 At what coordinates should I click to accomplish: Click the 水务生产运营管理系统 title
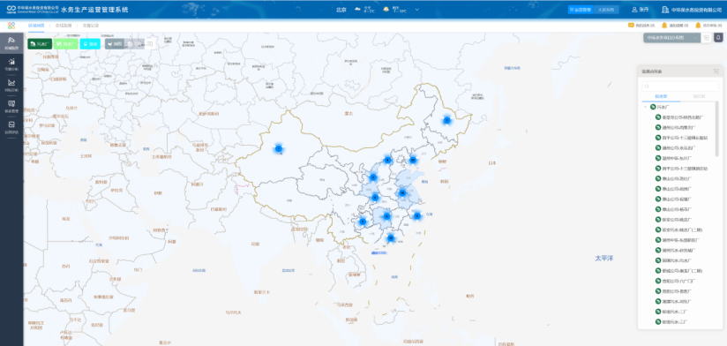[94, 10]
